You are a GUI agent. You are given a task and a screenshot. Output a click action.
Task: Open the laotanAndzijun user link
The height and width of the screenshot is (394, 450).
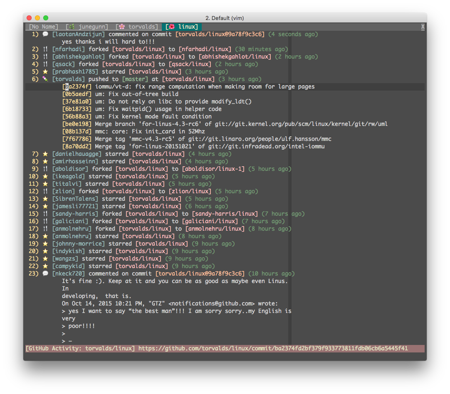pyautogui.click(x=79, y=34)
